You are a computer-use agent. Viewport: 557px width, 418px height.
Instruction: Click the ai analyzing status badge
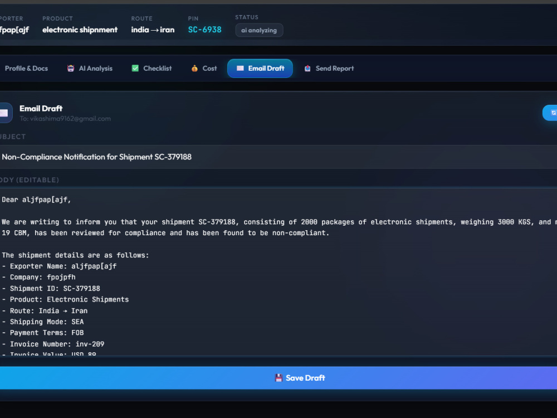259,30
